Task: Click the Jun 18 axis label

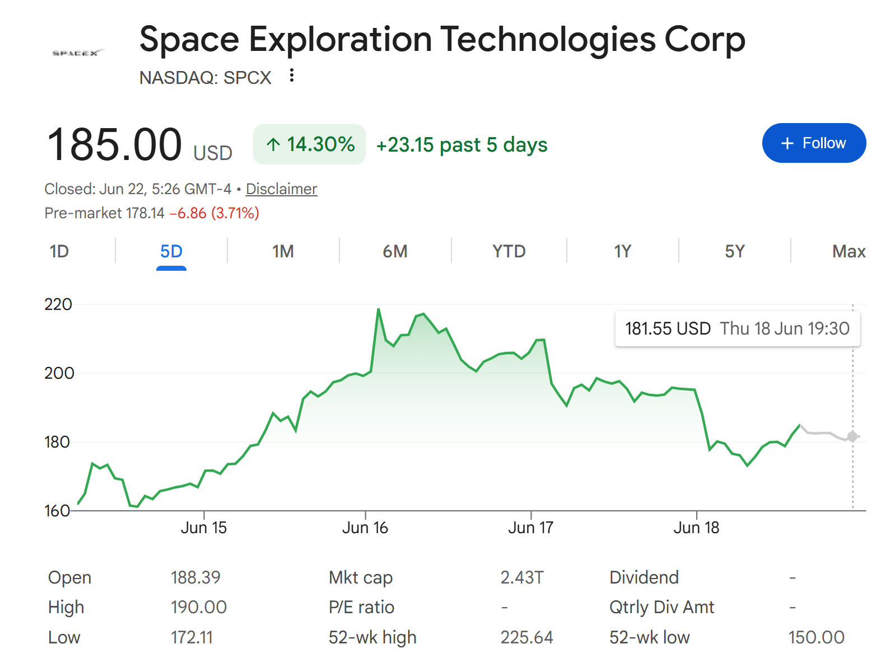Action: pyautogui.click(x=696, y=528)
